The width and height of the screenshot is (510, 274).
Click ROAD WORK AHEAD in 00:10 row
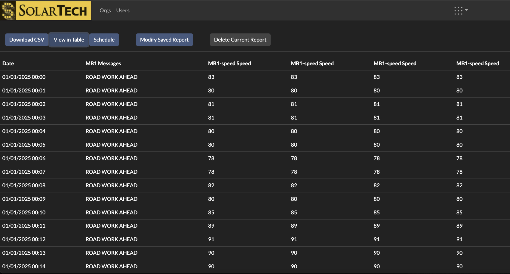pos(112,213)
